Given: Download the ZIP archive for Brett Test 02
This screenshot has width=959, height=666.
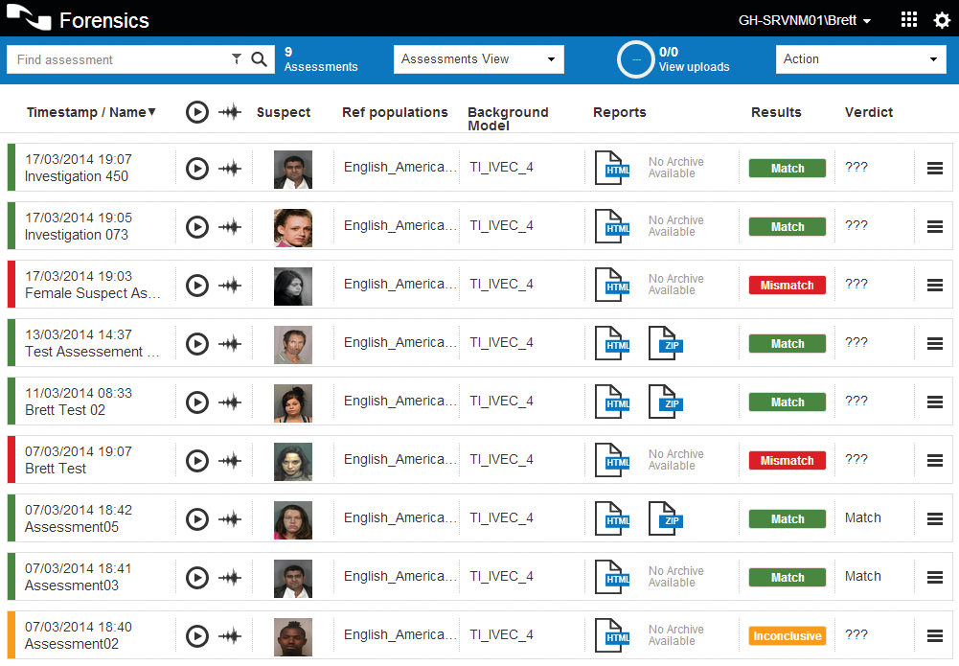Looking at the screenshot, I should (x=667, y=402).
